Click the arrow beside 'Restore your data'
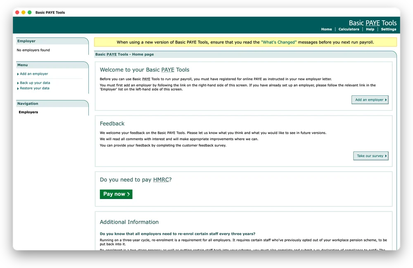 pos(18,89)
